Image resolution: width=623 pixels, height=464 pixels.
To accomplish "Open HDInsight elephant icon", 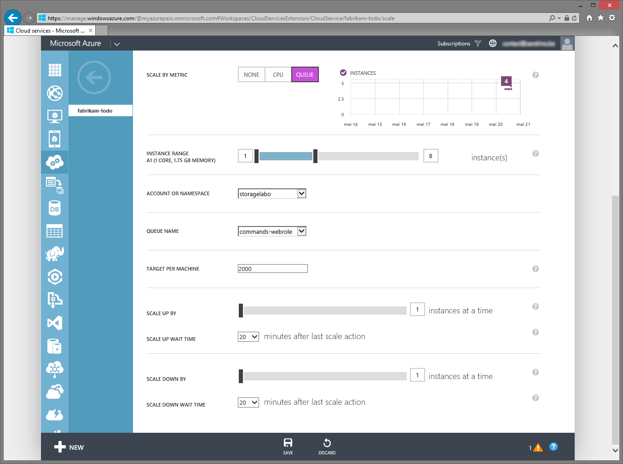I will click(x=55, y=254).
